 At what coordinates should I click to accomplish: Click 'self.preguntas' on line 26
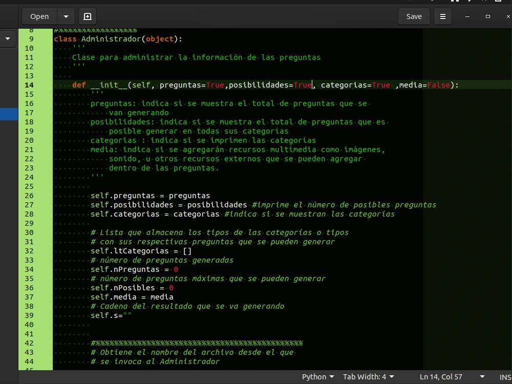122,196
